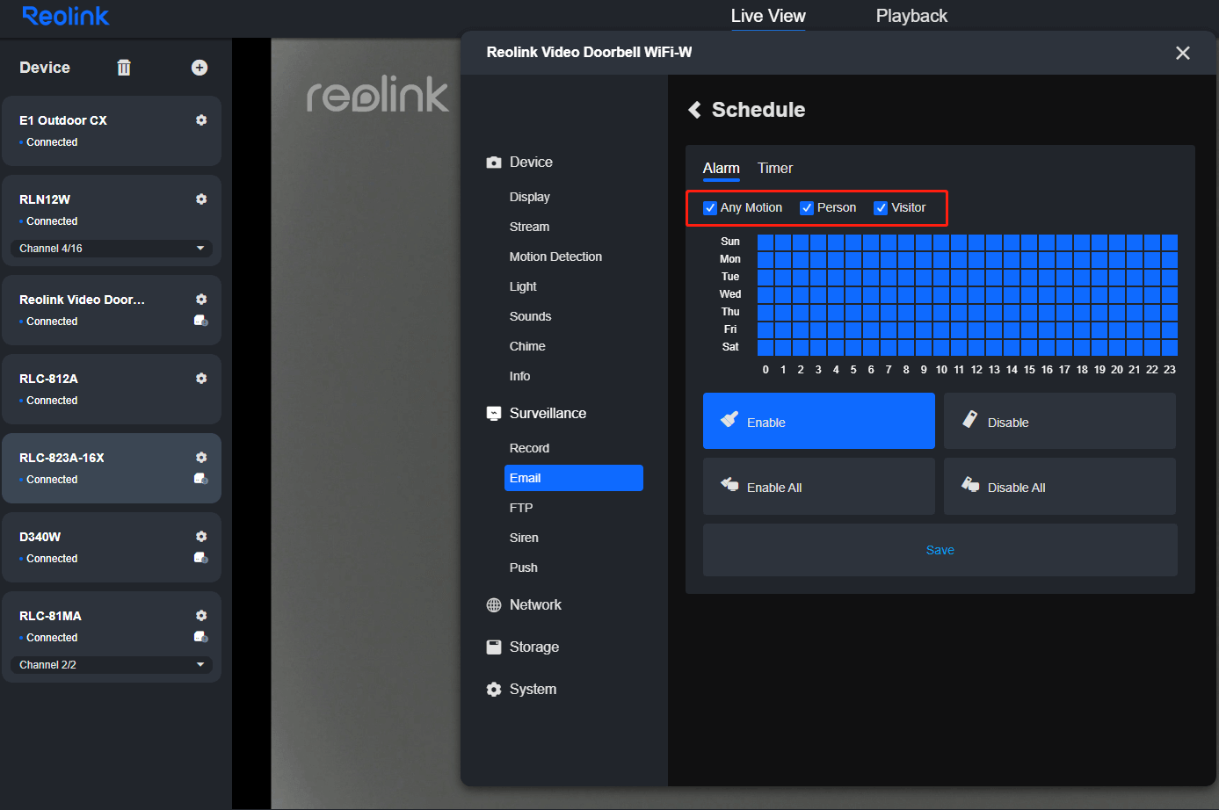Open settings gear for D340W
1219x810 pixels.
coord(201,537)
